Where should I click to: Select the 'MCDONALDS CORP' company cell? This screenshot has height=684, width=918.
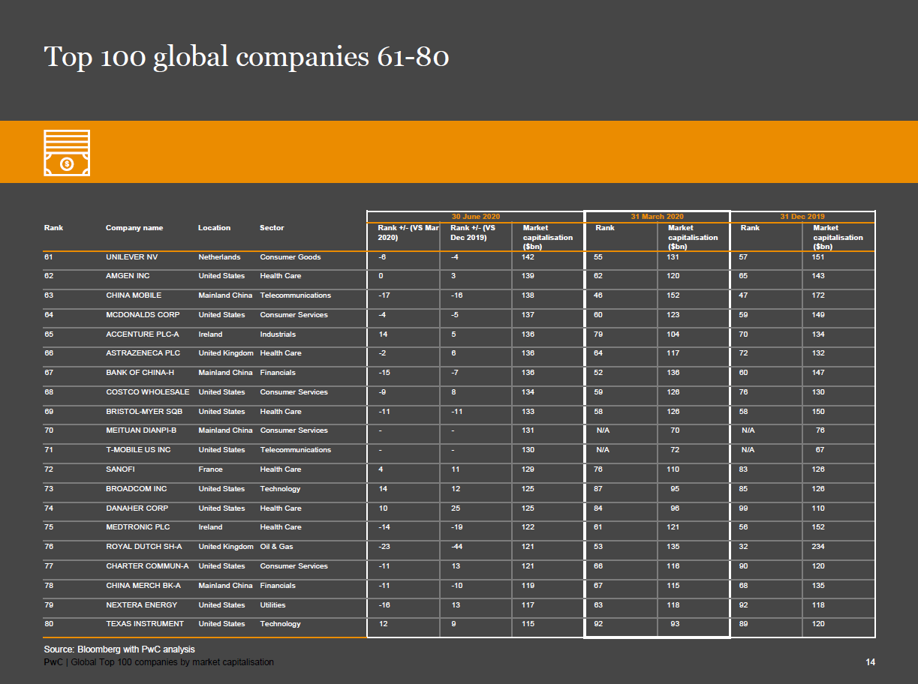tap(143, 315)
